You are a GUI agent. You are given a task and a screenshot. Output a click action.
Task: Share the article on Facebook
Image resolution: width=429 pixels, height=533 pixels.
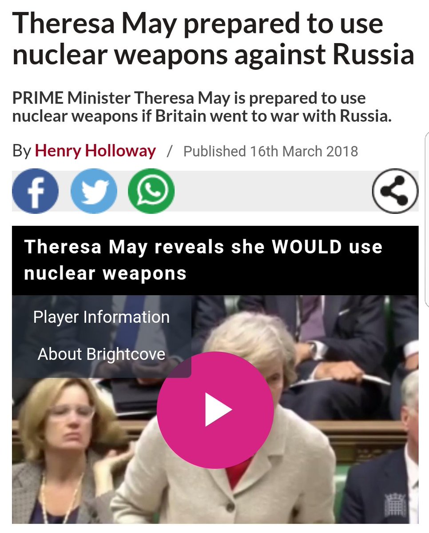pyautogui.click(x=36, y=191)
